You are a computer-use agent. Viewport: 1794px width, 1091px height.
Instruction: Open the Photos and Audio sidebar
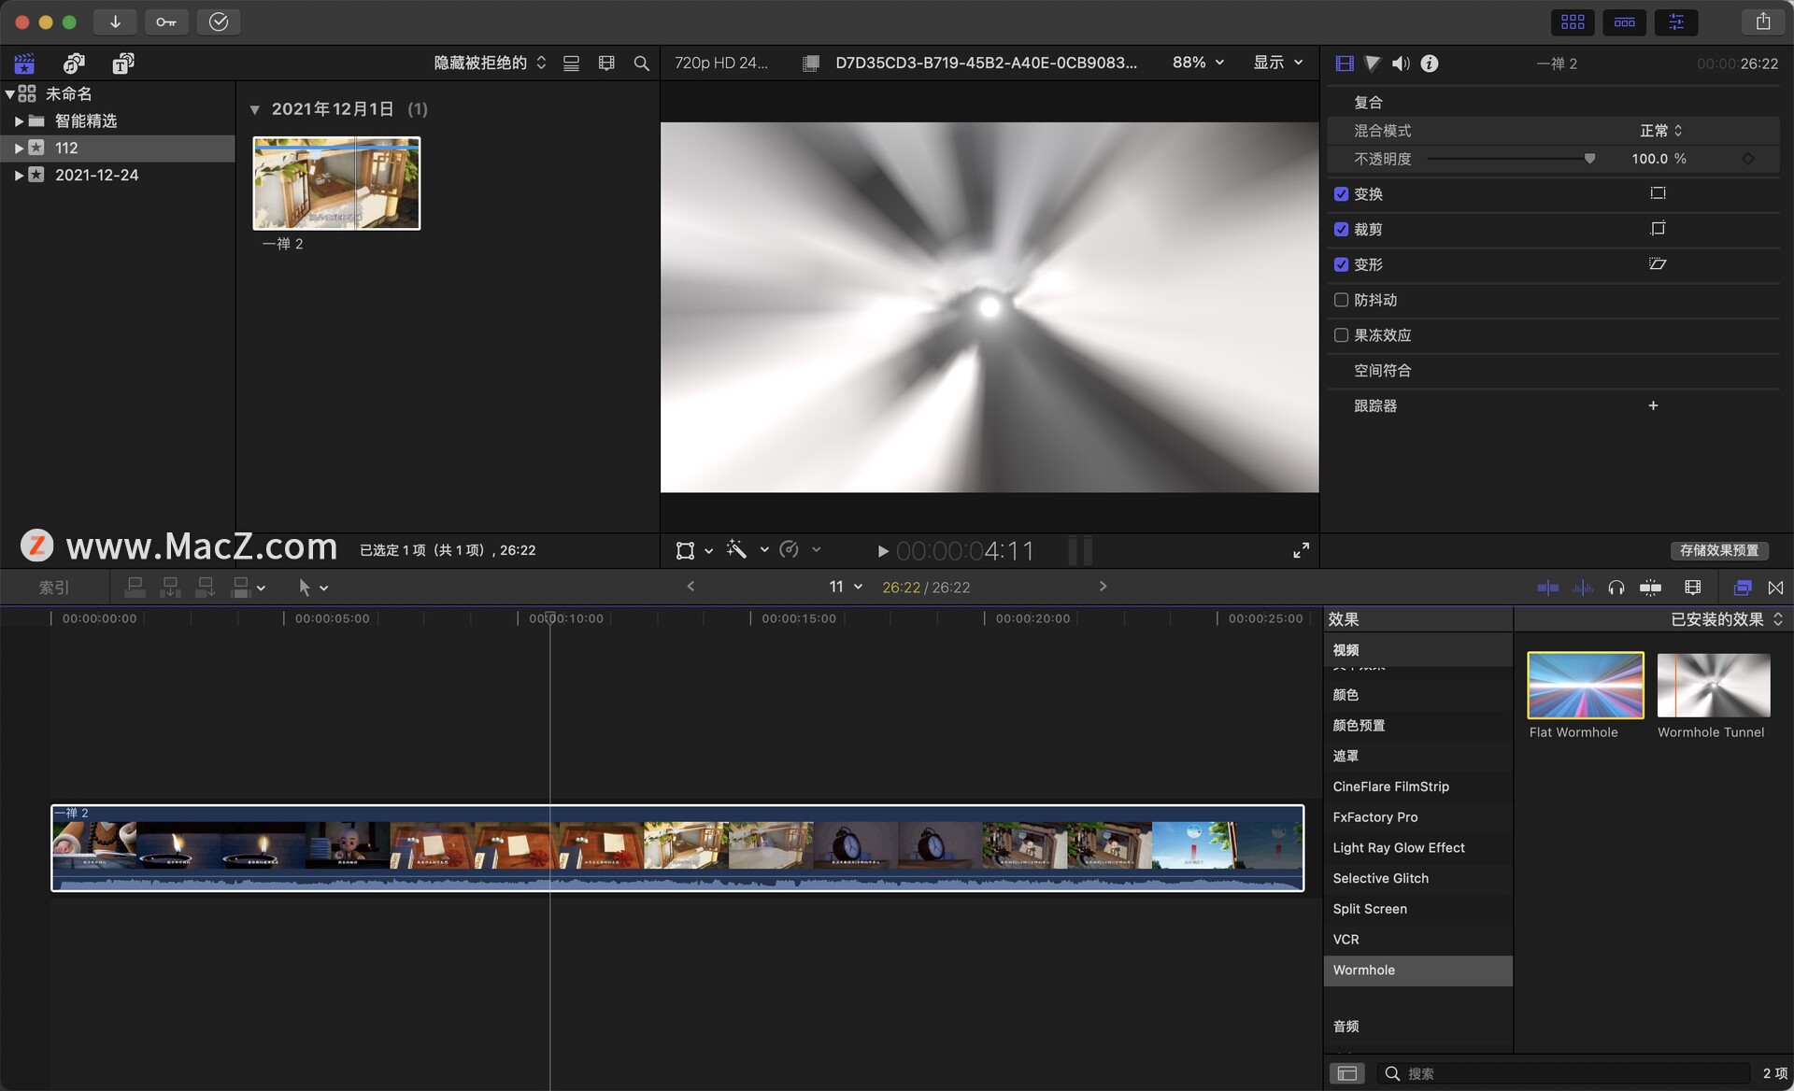(74, 63)
